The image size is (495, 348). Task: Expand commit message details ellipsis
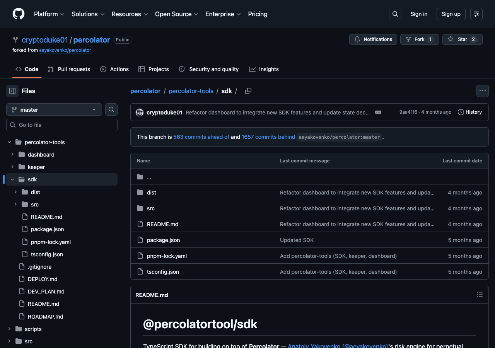coord(378,112)
